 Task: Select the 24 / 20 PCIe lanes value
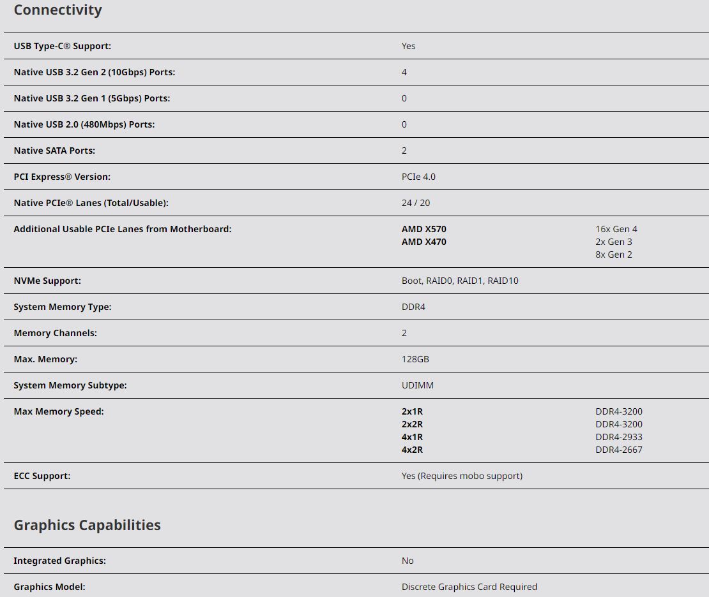point(416,203)
